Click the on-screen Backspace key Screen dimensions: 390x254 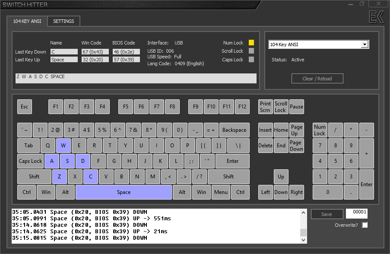(x=234, y=130)
